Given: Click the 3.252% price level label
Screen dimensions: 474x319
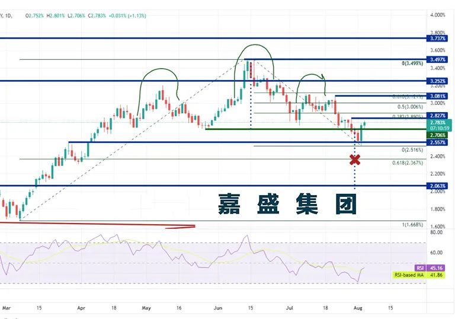Looking at the screenshot, I should coord(437,81).
